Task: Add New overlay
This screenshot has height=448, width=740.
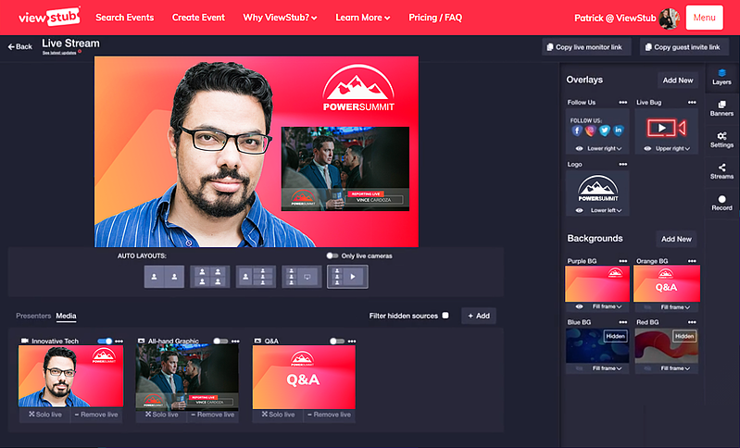Action: point(678,81)
